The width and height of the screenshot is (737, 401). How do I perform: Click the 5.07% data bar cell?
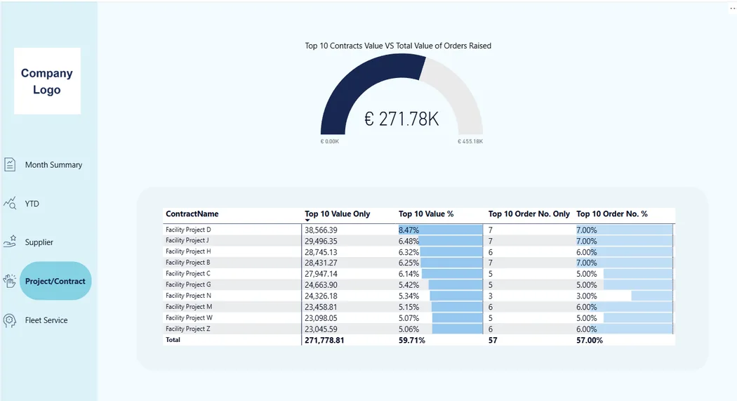click(x=440, y=318)
